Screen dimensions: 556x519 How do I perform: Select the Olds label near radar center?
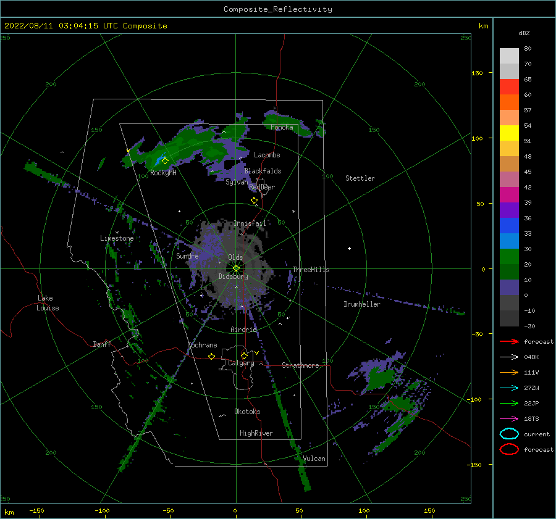(x=235, y=257)
